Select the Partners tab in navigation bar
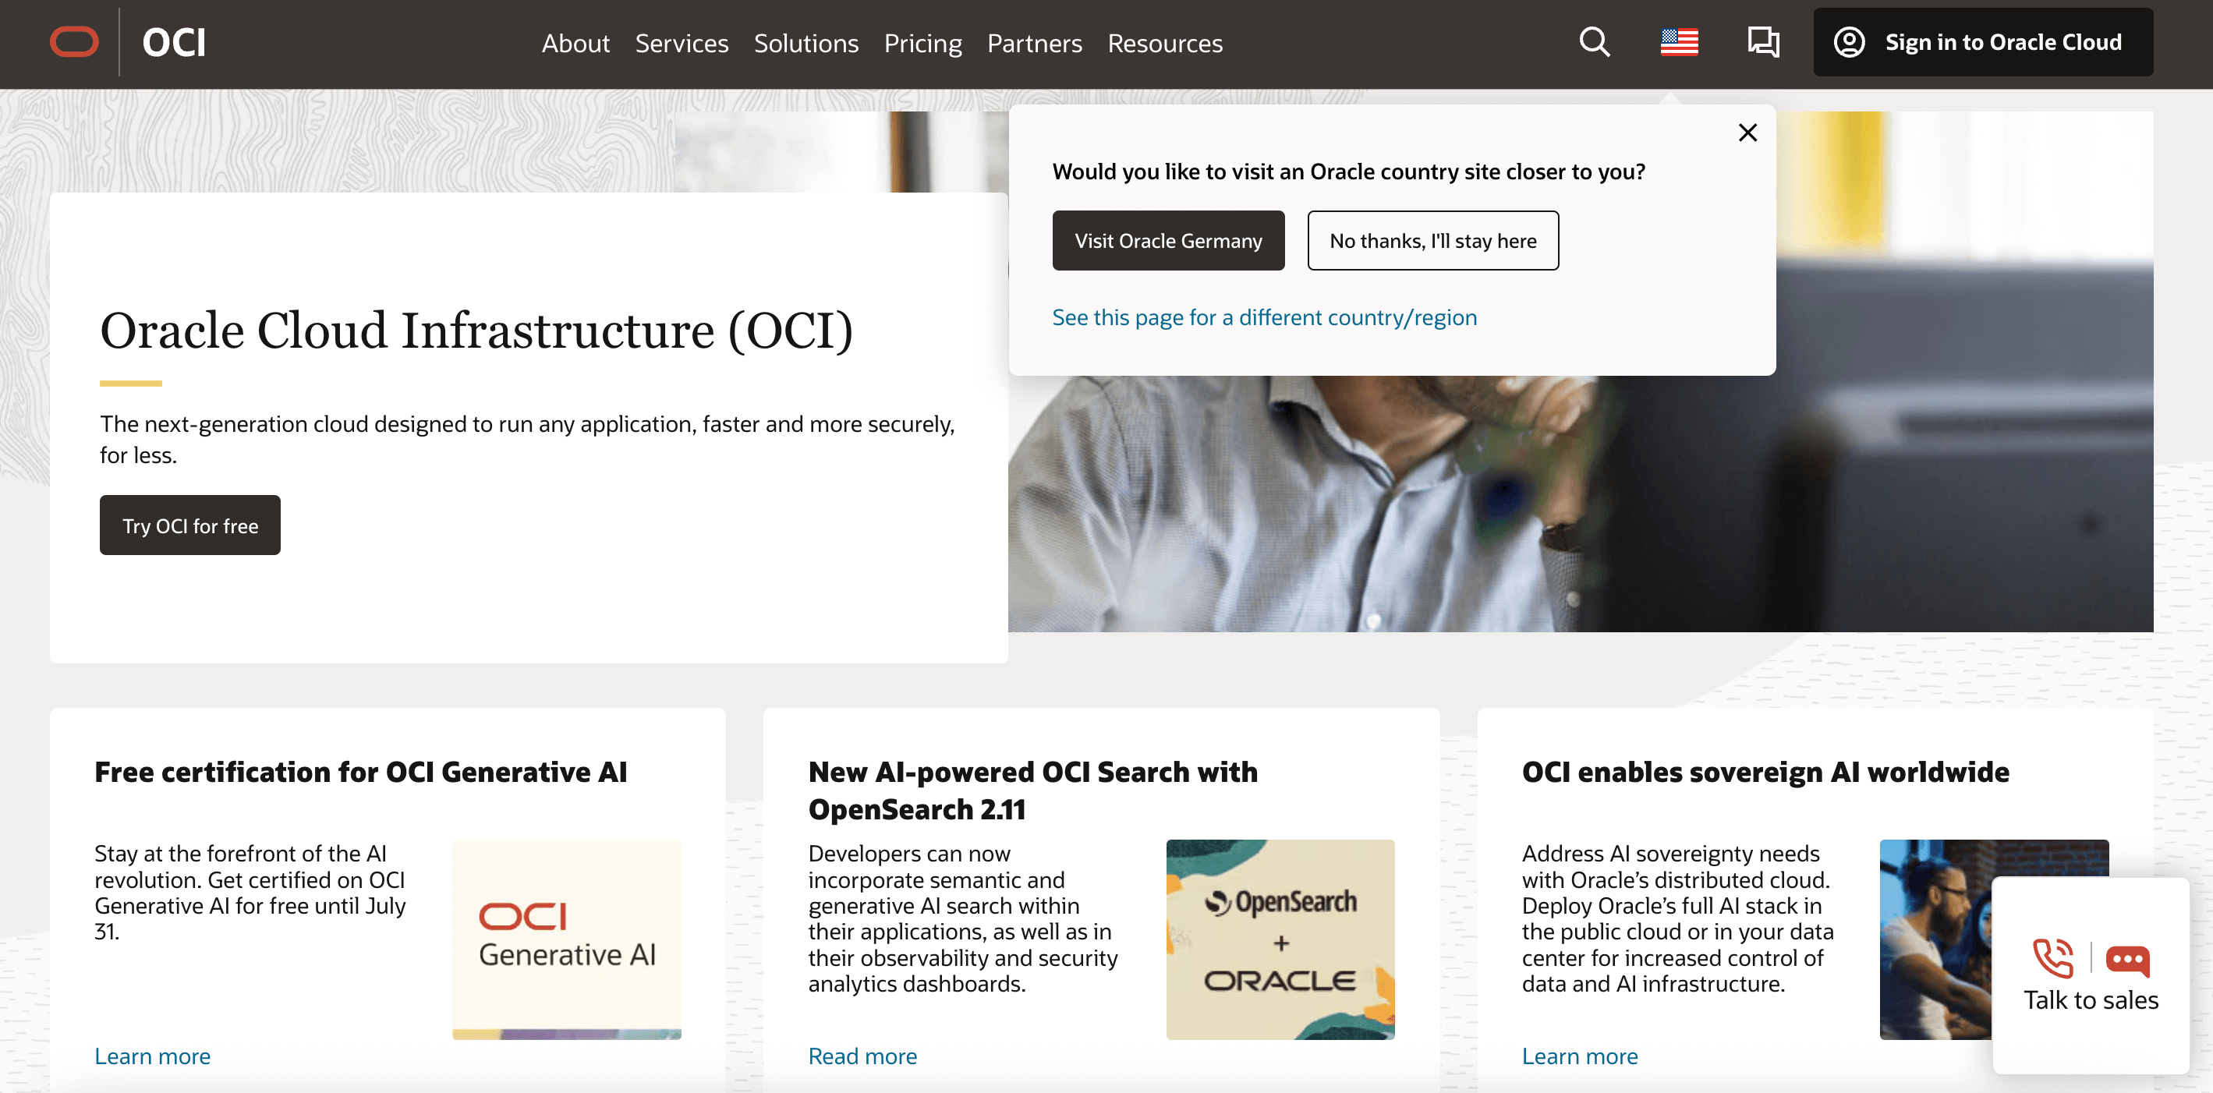2213x1093 pixels. [x=1036, y=42]
